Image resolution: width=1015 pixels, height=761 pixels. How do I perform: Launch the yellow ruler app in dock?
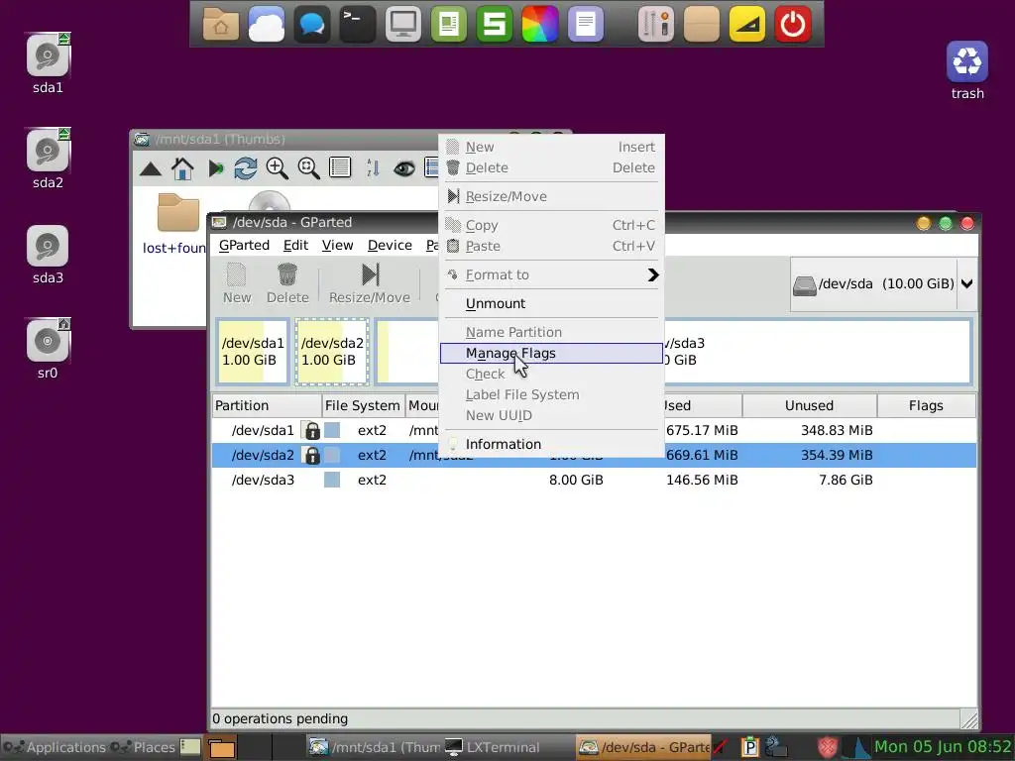747,25
